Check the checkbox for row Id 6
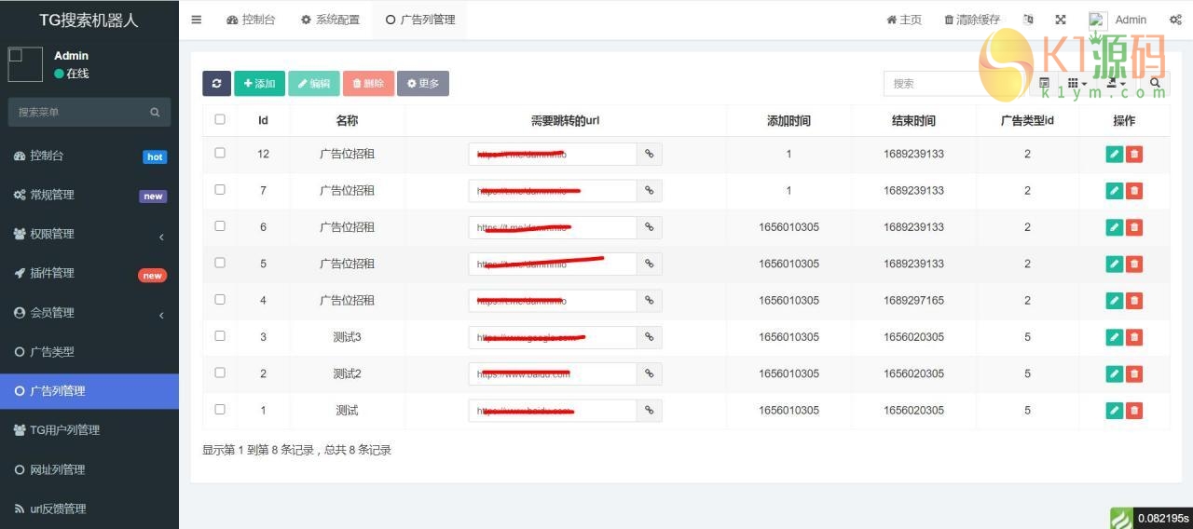1193x529 pixels. tap(220, 225)
